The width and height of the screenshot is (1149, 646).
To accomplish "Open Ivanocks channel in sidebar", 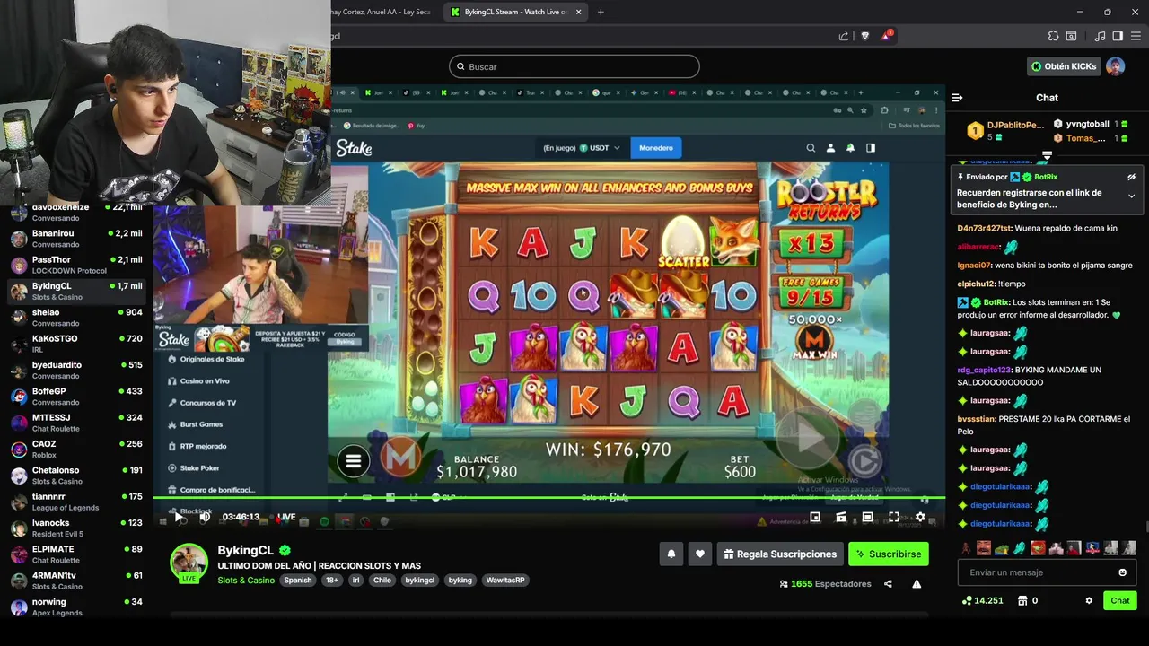I will click(76, 528).
